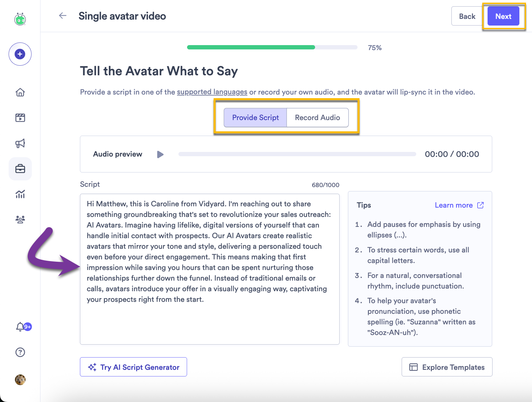The image size is (532, 402).
Task: Switch to Record Audio mode
Action: coord(317,117)
